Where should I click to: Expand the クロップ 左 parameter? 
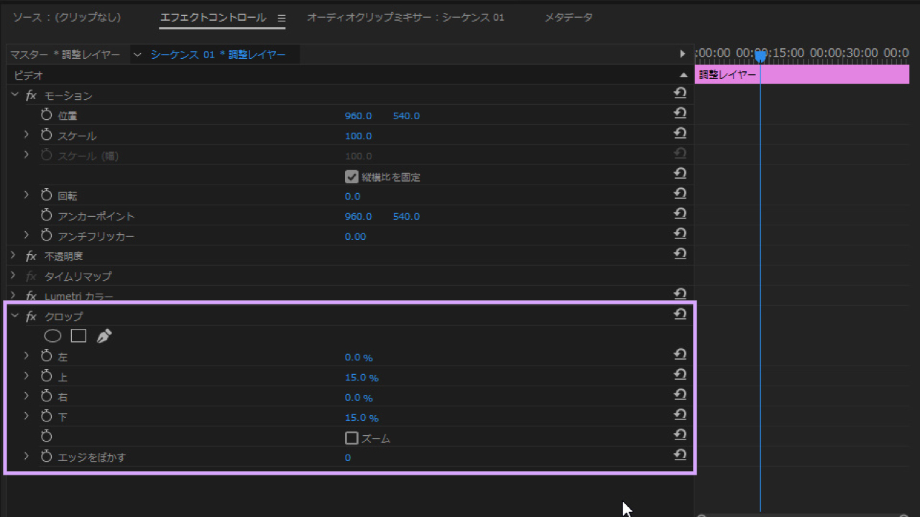[27, 356]
